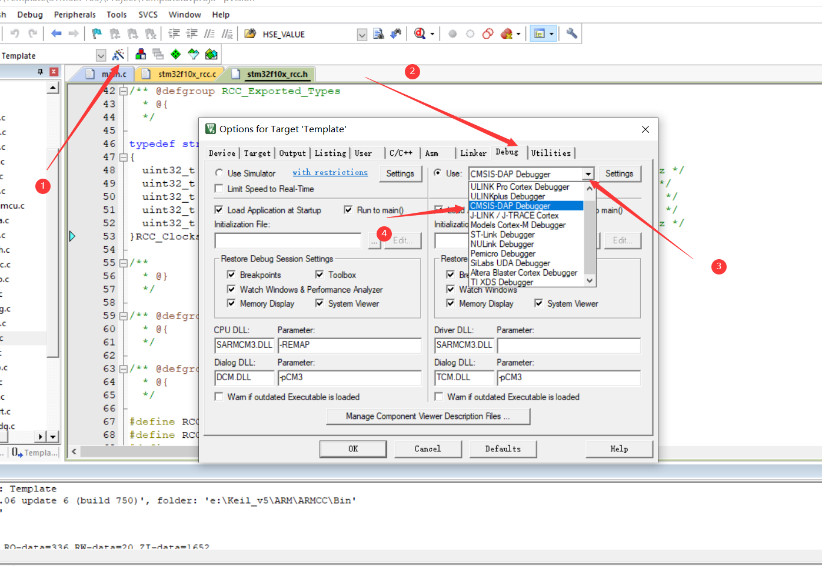Screen dimensions: 822x566
Task: Pin the project panel using pushpin icon
Action: [x=40, y=72]
